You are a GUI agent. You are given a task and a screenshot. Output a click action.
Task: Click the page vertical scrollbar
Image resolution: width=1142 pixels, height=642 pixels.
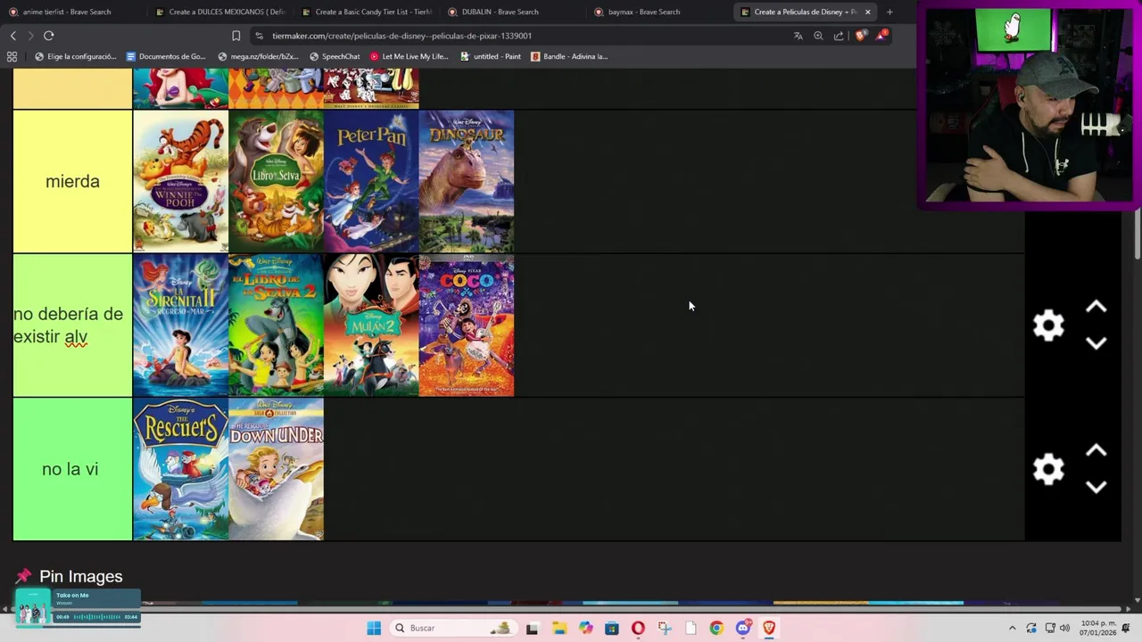click(x=1137, y=236)
